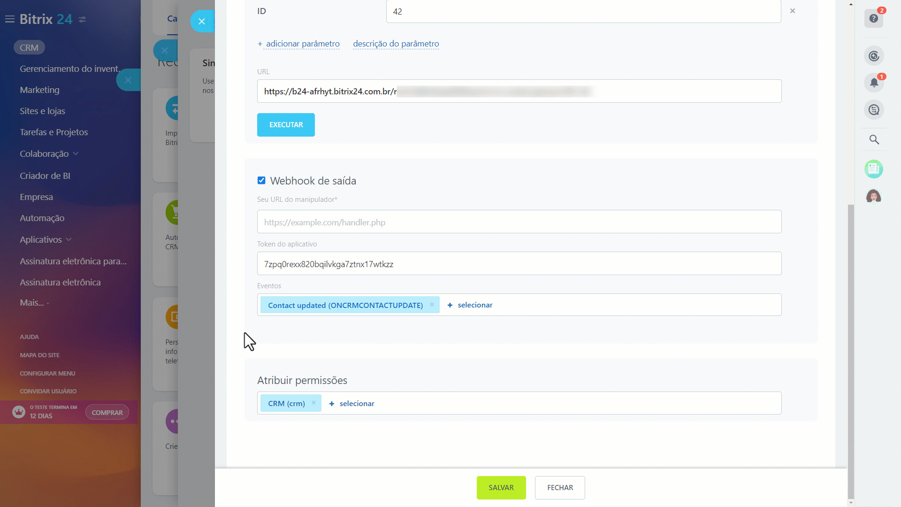The width and height of the screenshot is (901, 507).
Task: Open the green document panel icon
Action: 873,169
